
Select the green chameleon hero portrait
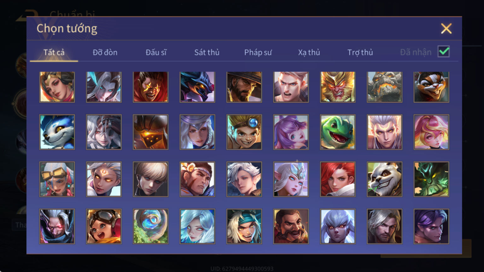click(x=337, y=132)
